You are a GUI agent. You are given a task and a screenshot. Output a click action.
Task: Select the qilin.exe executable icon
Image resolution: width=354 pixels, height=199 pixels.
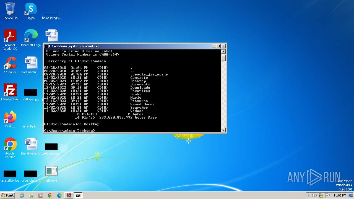point(51,174)
